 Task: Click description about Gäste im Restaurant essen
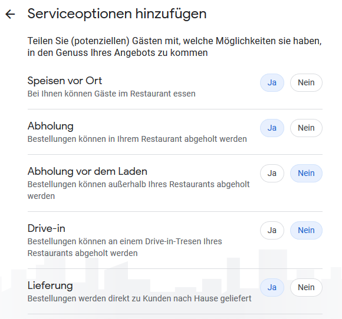(111, 94)
